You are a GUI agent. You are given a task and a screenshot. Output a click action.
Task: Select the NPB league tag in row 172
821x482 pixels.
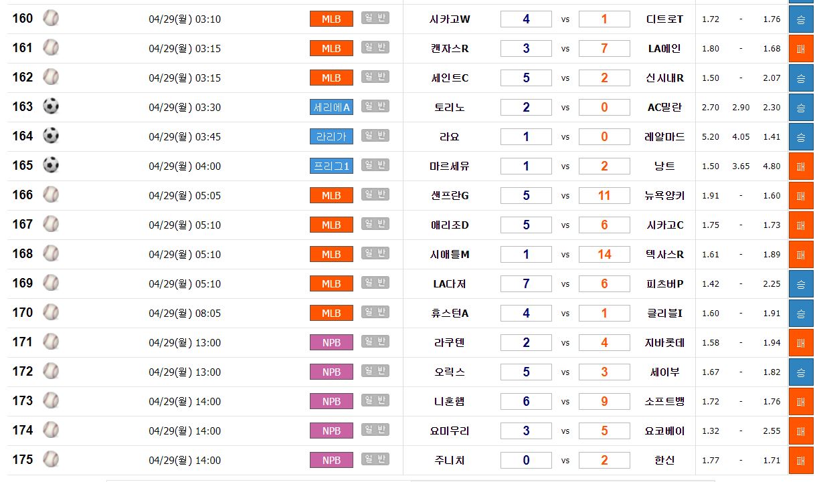click(x=331, y=372)
